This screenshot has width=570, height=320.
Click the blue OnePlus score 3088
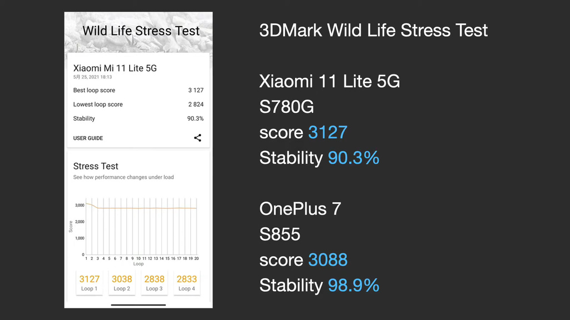coord(328,260)
